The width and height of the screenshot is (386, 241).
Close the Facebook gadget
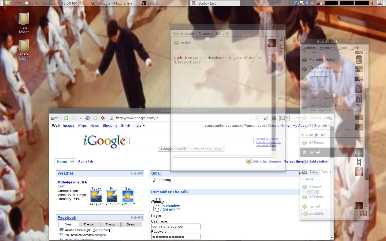tap(141, 217)
